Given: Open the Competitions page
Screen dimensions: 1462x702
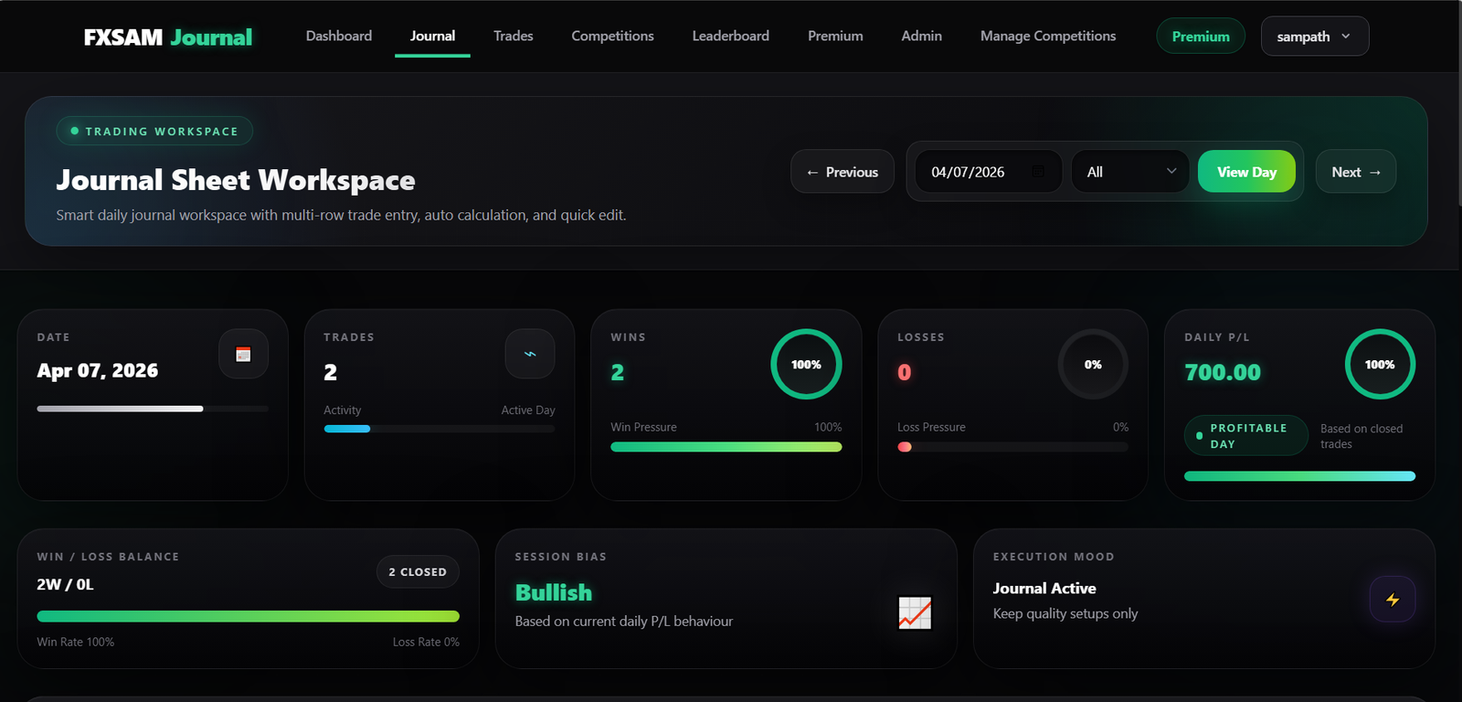Looking at the screenshot, I should [612, 36].
